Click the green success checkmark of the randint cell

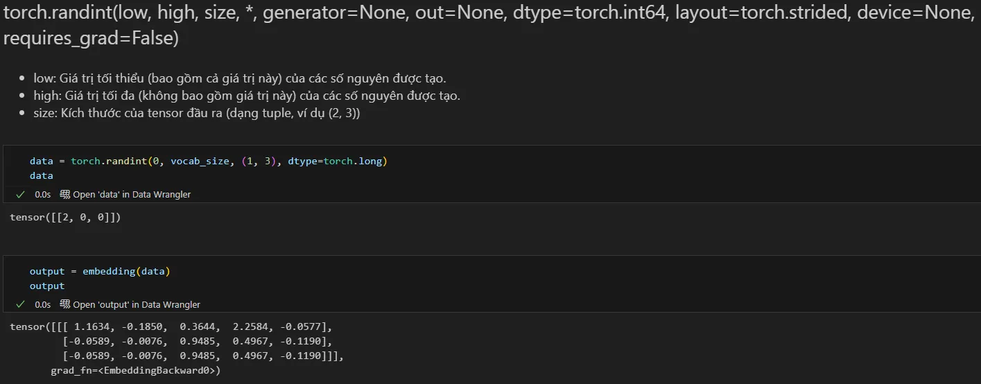click(x=20, y=195)
